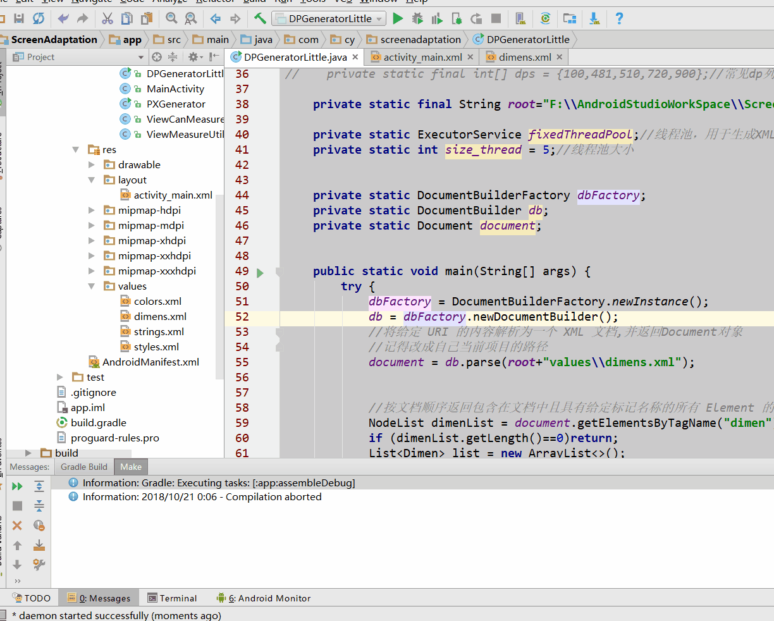This screenshot has width=774, height=621.
Task: Toggle the Expand All icon in Messages panel
Action: tap(39, 486)
